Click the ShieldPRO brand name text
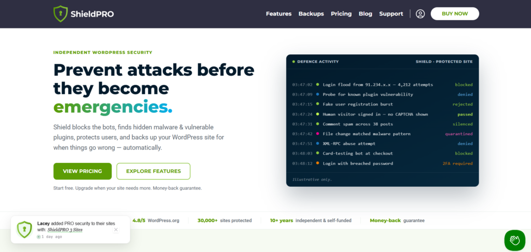Screen dimensions: 531x252 (x=92, y=14)
